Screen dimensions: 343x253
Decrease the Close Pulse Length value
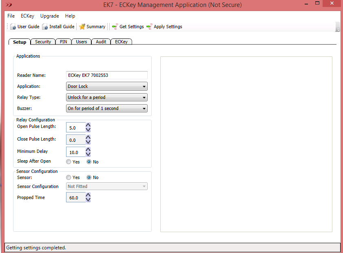coord(88,142)
